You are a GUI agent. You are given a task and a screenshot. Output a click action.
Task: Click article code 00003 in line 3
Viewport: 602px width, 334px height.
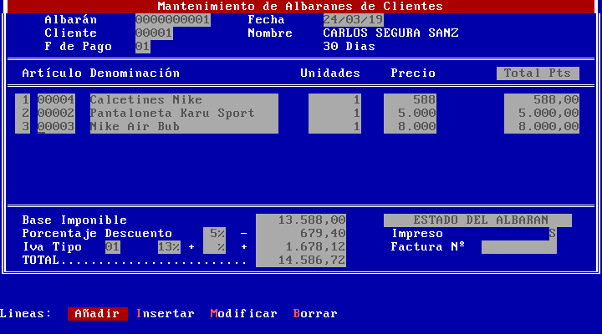click(x=57, y=127)
